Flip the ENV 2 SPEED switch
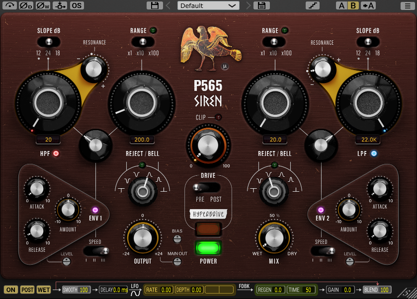 coord(323,251)
